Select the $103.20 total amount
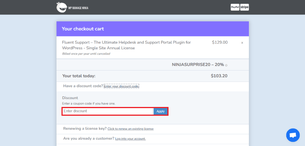 [219, 76]
